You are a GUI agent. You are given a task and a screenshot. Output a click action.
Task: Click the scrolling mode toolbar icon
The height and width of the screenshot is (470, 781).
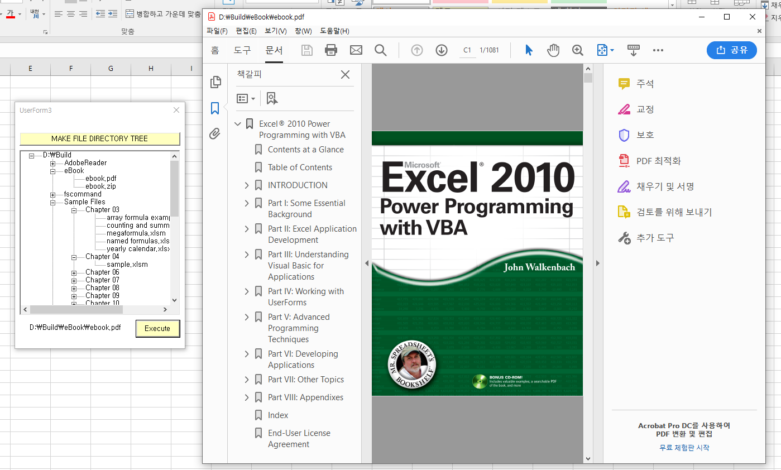pos(633,50)
